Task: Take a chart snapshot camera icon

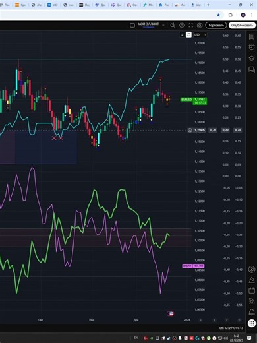Action: pyautogui.click(x=200, y=25)
